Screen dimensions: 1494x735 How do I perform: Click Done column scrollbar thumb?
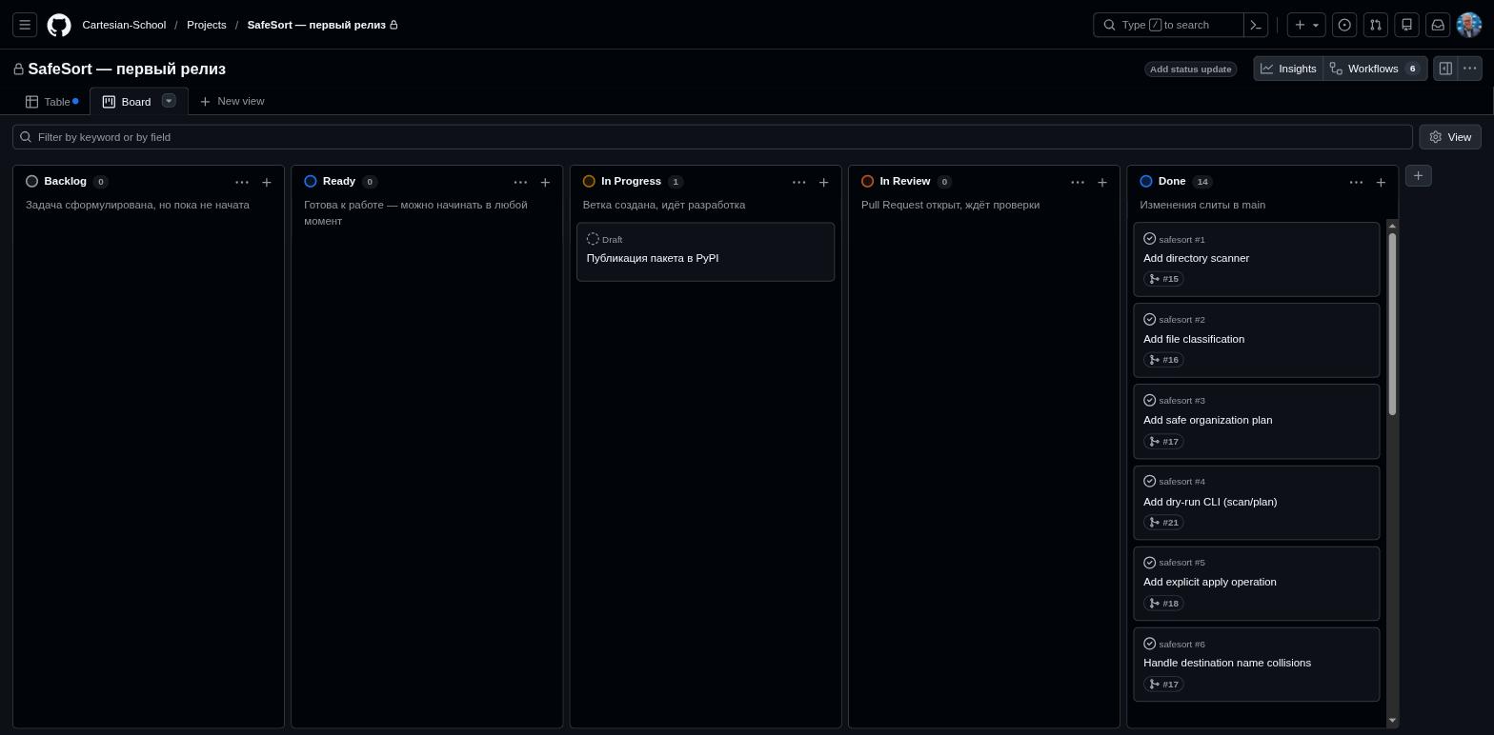pos(1392,324)
